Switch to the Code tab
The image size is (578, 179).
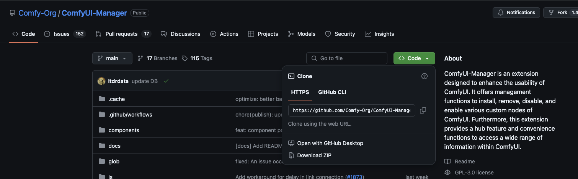click(x=24, y=34)
